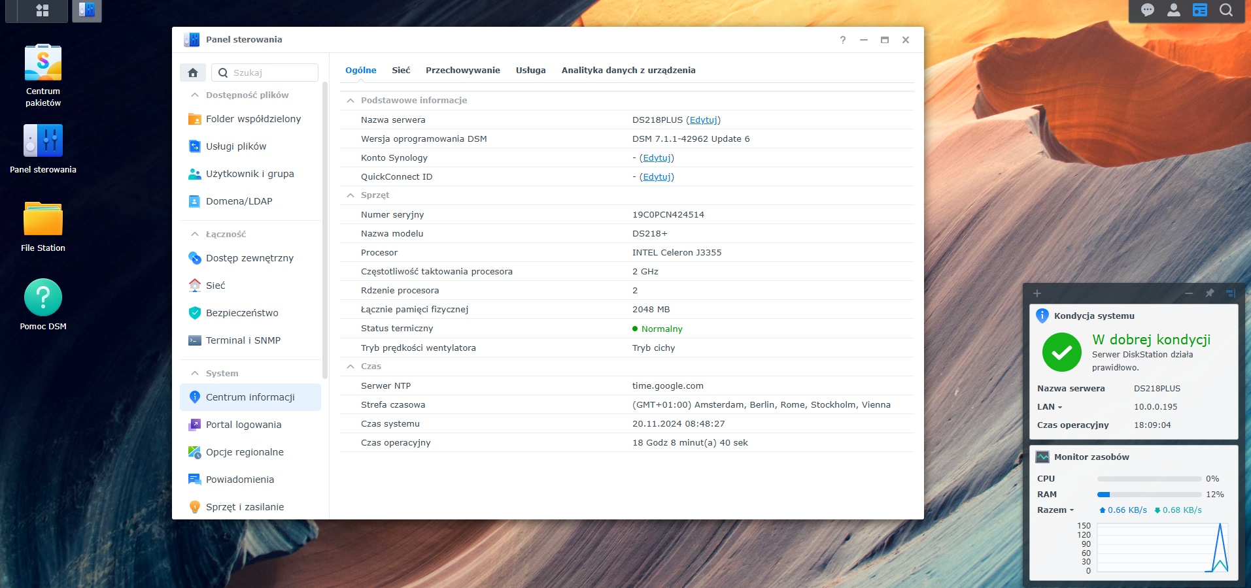Open Portal logowania settings

click(x=250, y=425)
